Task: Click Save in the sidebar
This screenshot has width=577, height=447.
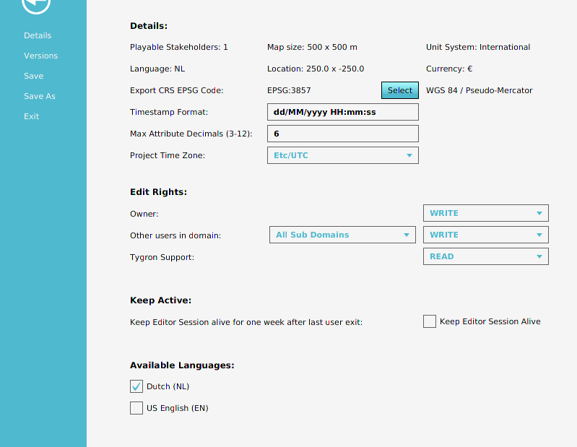Action: point(33,76)
